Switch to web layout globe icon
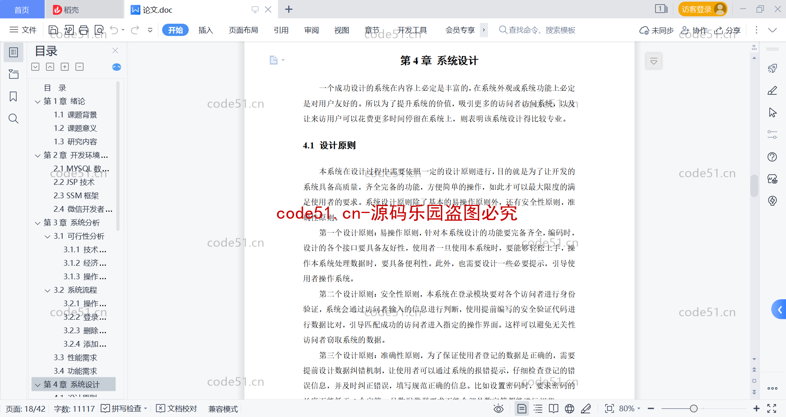Viewport: 786px width, 417px height. pos(569,408)
